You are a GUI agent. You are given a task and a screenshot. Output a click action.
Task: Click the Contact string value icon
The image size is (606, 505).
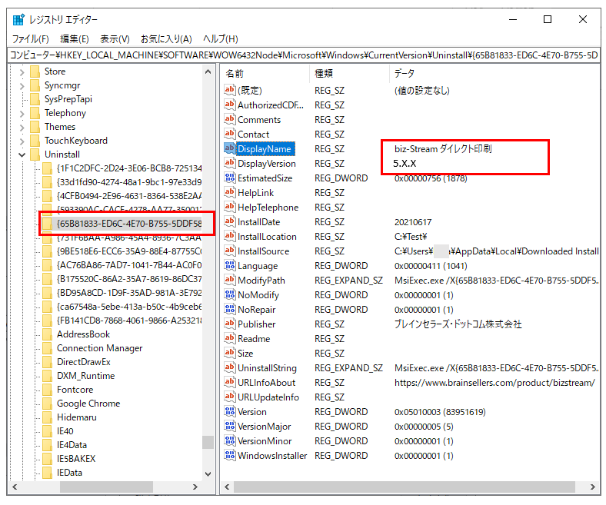coord(230,134)
